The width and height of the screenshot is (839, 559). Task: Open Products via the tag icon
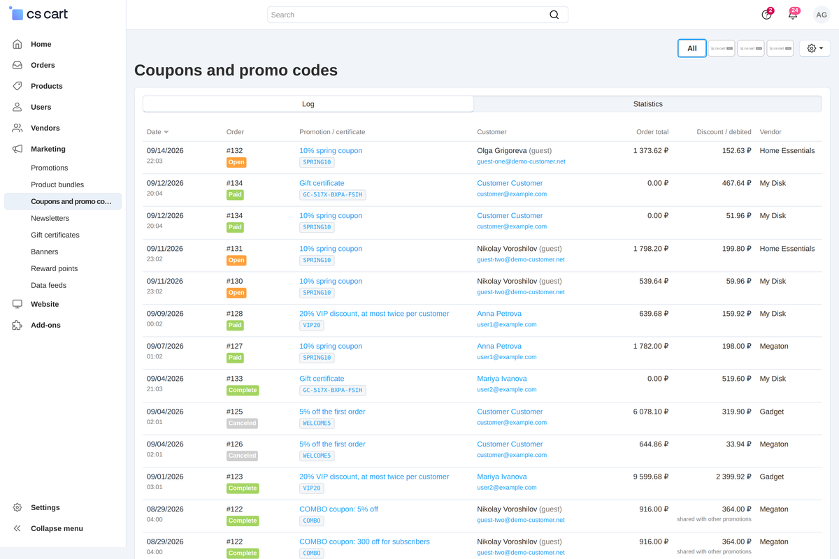point(17,86)
